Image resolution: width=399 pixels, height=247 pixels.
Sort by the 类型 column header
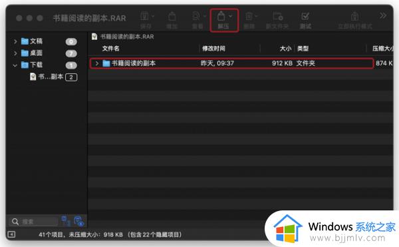tap(303, 49)
